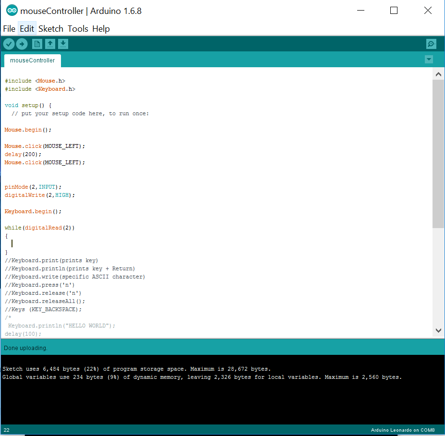Open the Tools menu
The image size is (445, 436).
click(x=78, y=29)
